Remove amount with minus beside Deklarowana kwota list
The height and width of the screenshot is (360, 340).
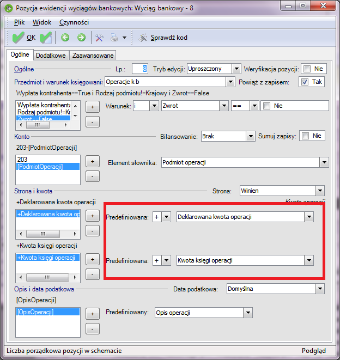click(x=93, y=231)
